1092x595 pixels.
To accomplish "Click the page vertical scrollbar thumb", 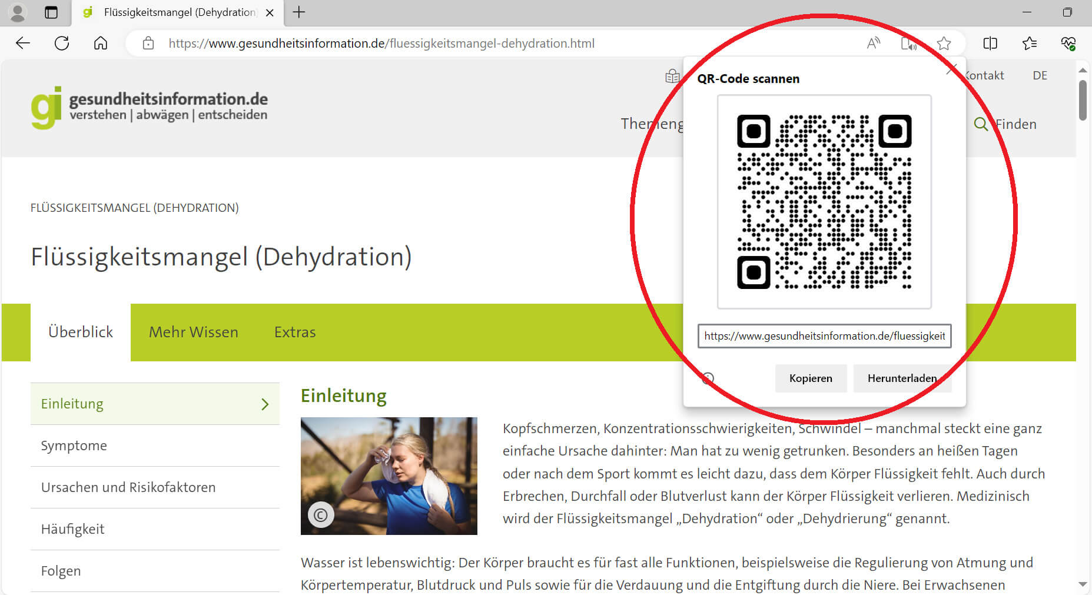I will [x=1083, y=100].
